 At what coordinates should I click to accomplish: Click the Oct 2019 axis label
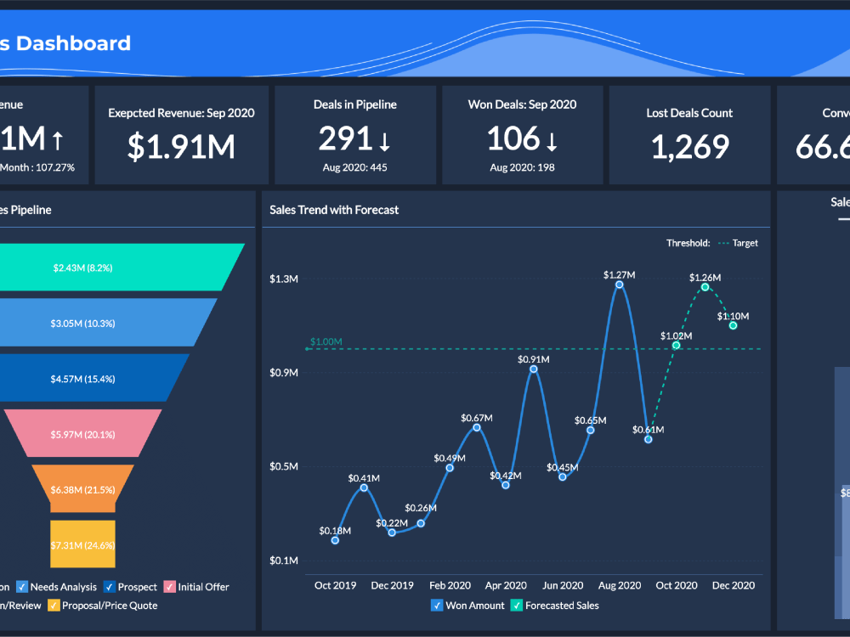[335, 585]
